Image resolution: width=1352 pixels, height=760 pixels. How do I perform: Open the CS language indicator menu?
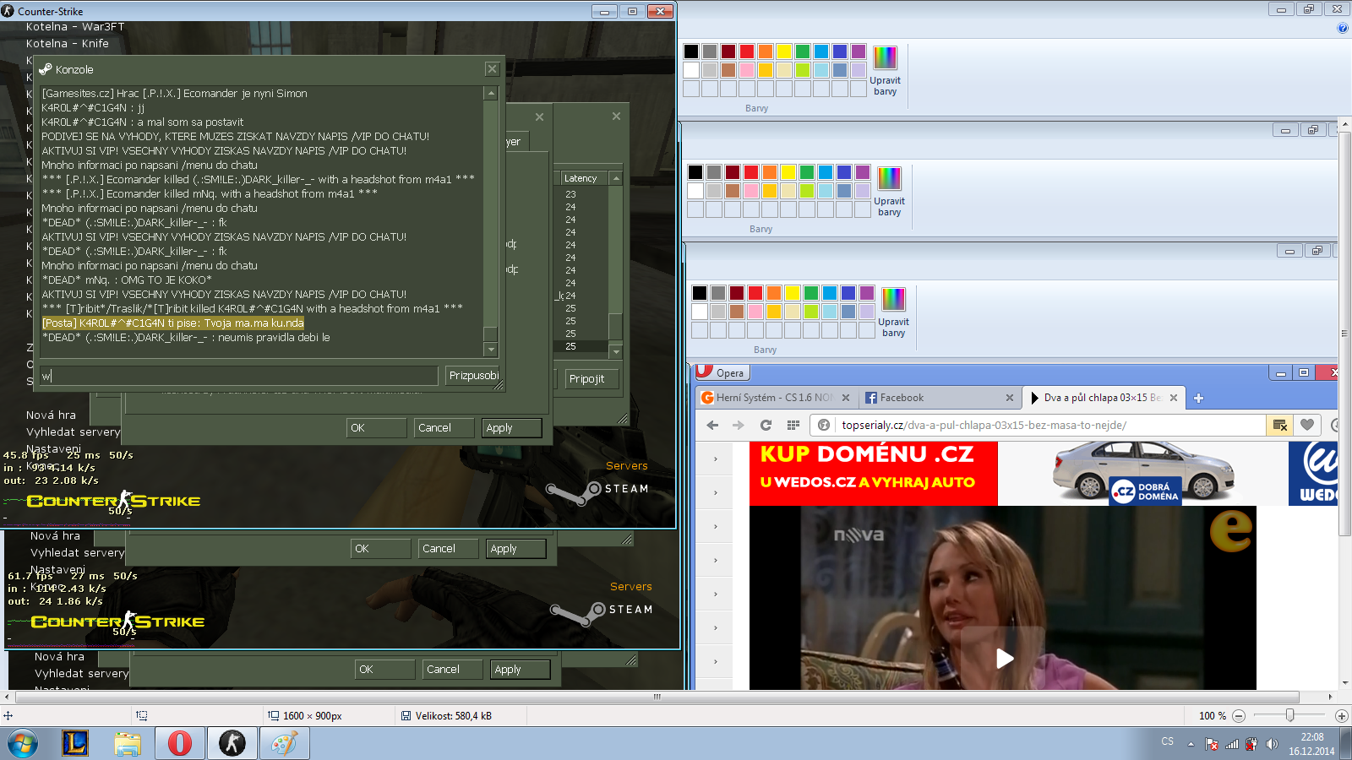pyautogui.click(x=1167, y=741)
